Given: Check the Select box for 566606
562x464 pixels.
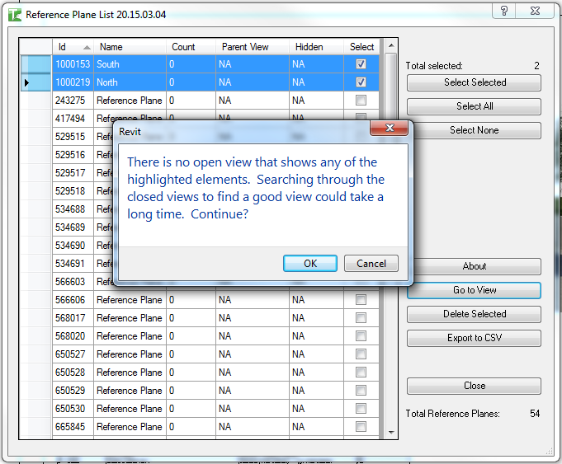Looking at the screenshot, I should point(361,300).
